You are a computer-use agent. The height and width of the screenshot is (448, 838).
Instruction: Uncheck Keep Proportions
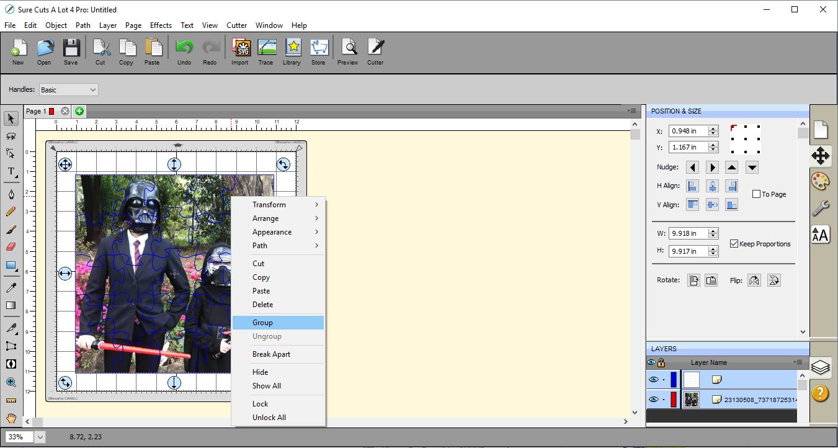point(734,244)
